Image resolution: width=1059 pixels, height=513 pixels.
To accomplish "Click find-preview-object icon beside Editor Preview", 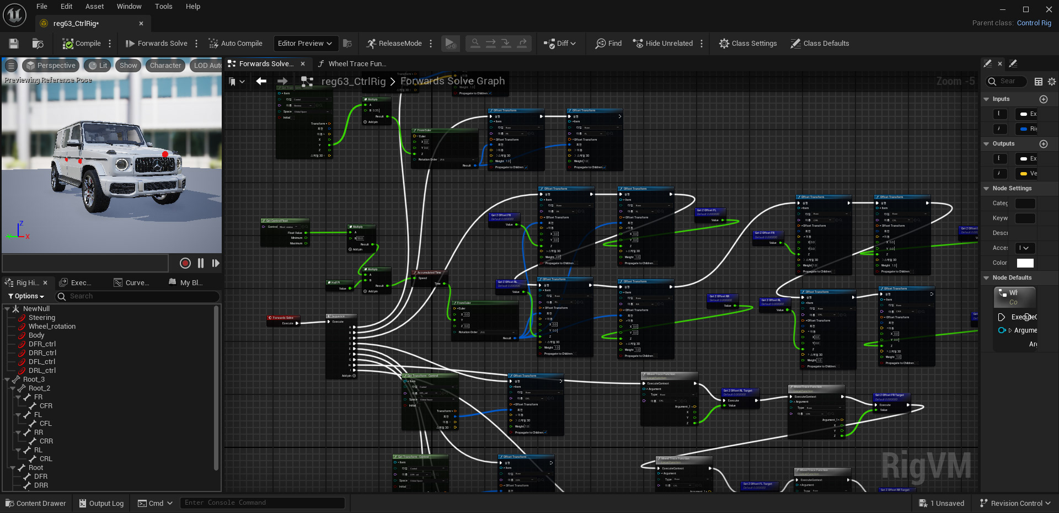I will coord(347,44).
